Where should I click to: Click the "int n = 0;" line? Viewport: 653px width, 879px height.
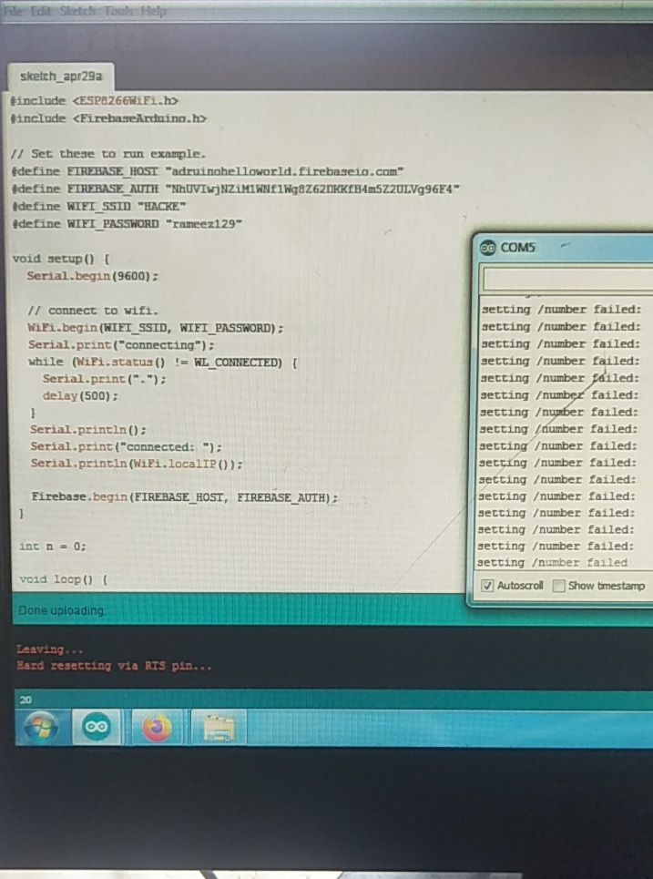(x=53, y=546)
